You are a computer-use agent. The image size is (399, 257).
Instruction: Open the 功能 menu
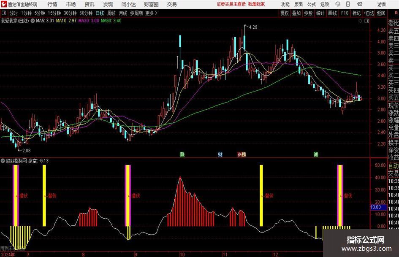[x=285, y=4]
